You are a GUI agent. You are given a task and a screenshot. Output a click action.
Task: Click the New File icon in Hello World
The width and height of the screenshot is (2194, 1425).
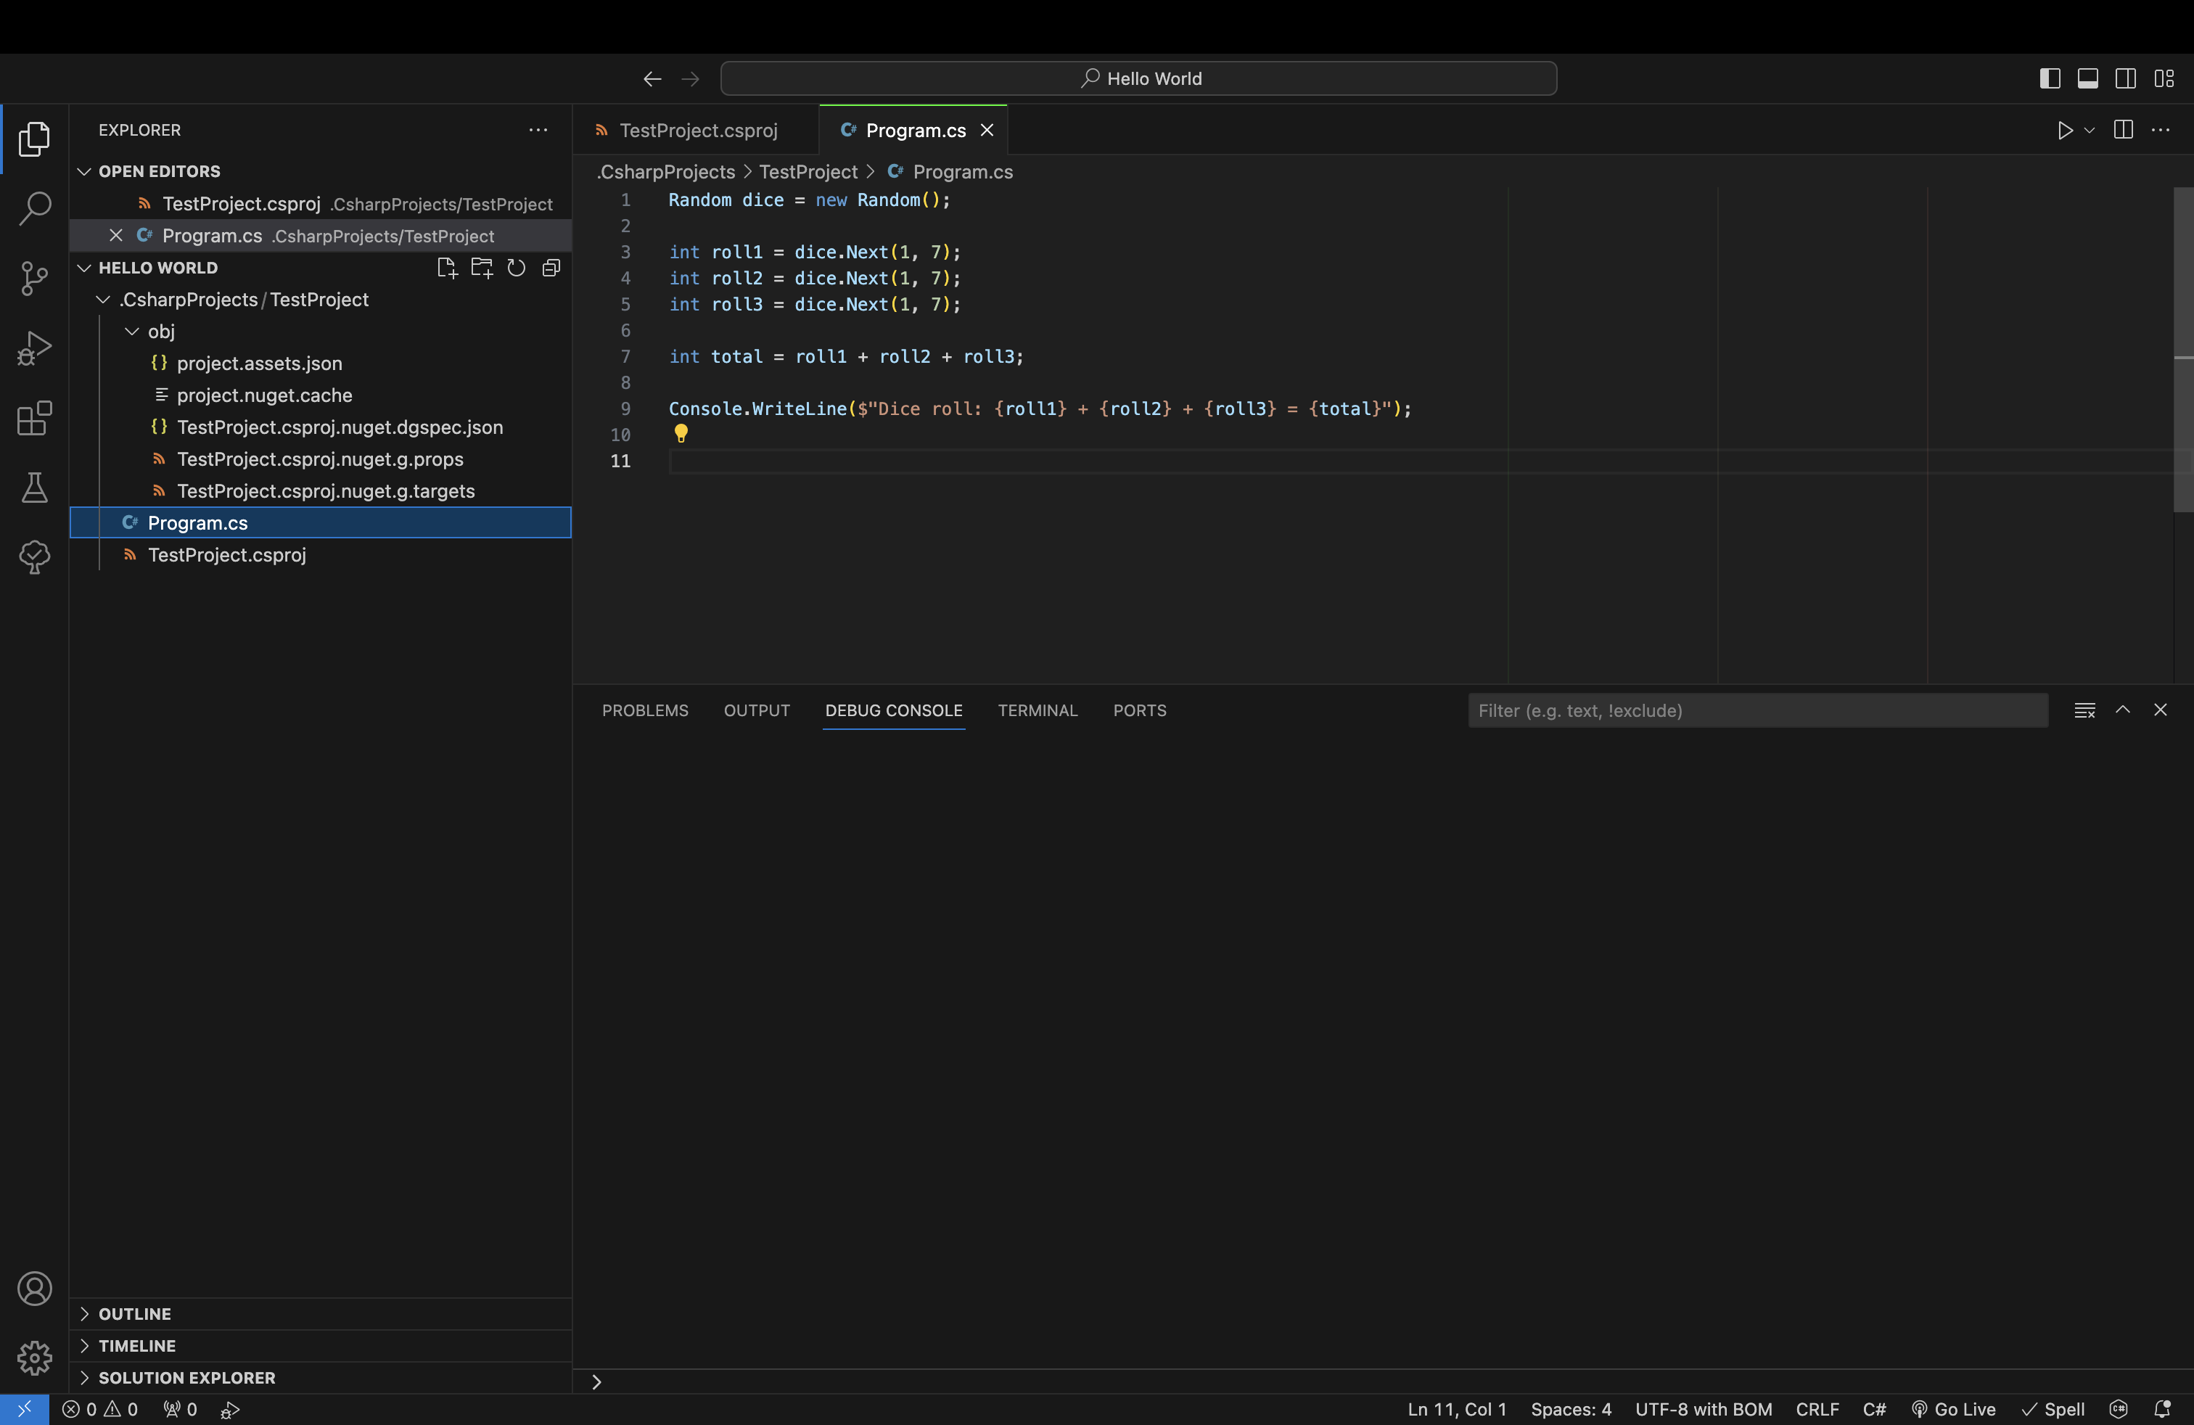pos(447,268)
